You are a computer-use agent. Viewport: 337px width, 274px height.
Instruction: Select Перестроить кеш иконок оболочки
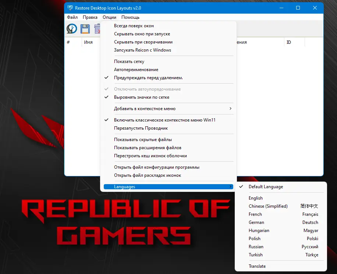pyautogui.click(x=168, y=156)
